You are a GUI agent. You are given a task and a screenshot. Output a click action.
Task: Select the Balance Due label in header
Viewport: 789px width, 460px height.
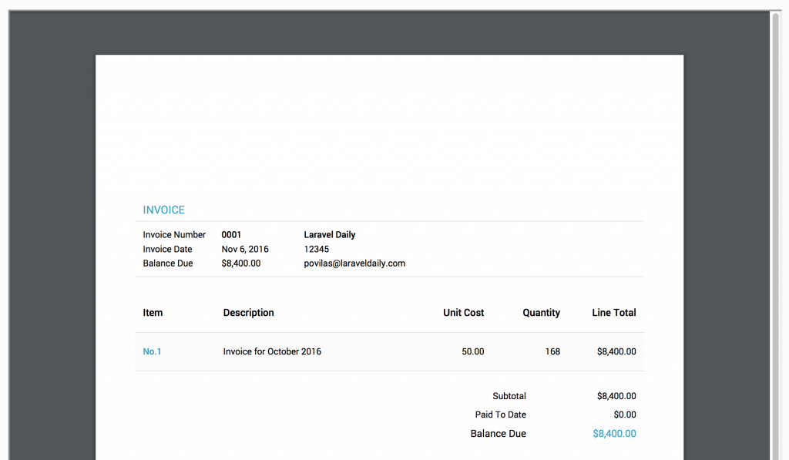(x=167, y=263)
